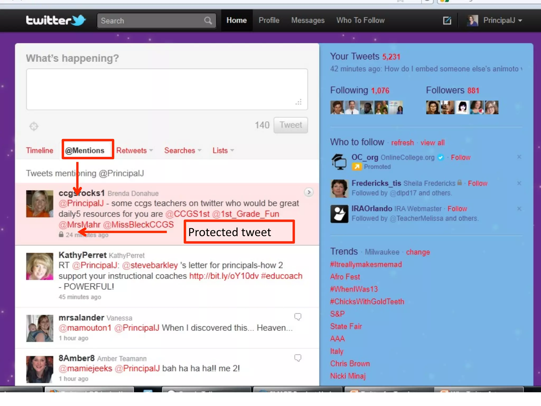Dismiss the Fredericks_tis follow suggestion
Screen dimensions: 541x406
519,183
